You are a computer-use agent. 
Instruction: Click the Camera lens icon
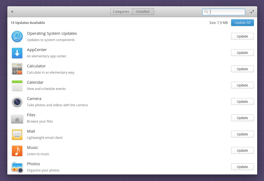tap(17, 102)
